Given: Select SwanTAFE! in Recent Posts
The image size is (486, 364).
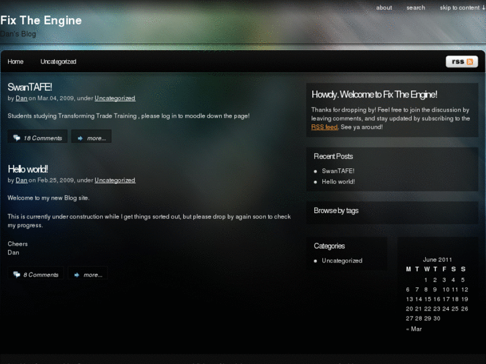Looking at the screenshot, I should (x=338, y=171).
